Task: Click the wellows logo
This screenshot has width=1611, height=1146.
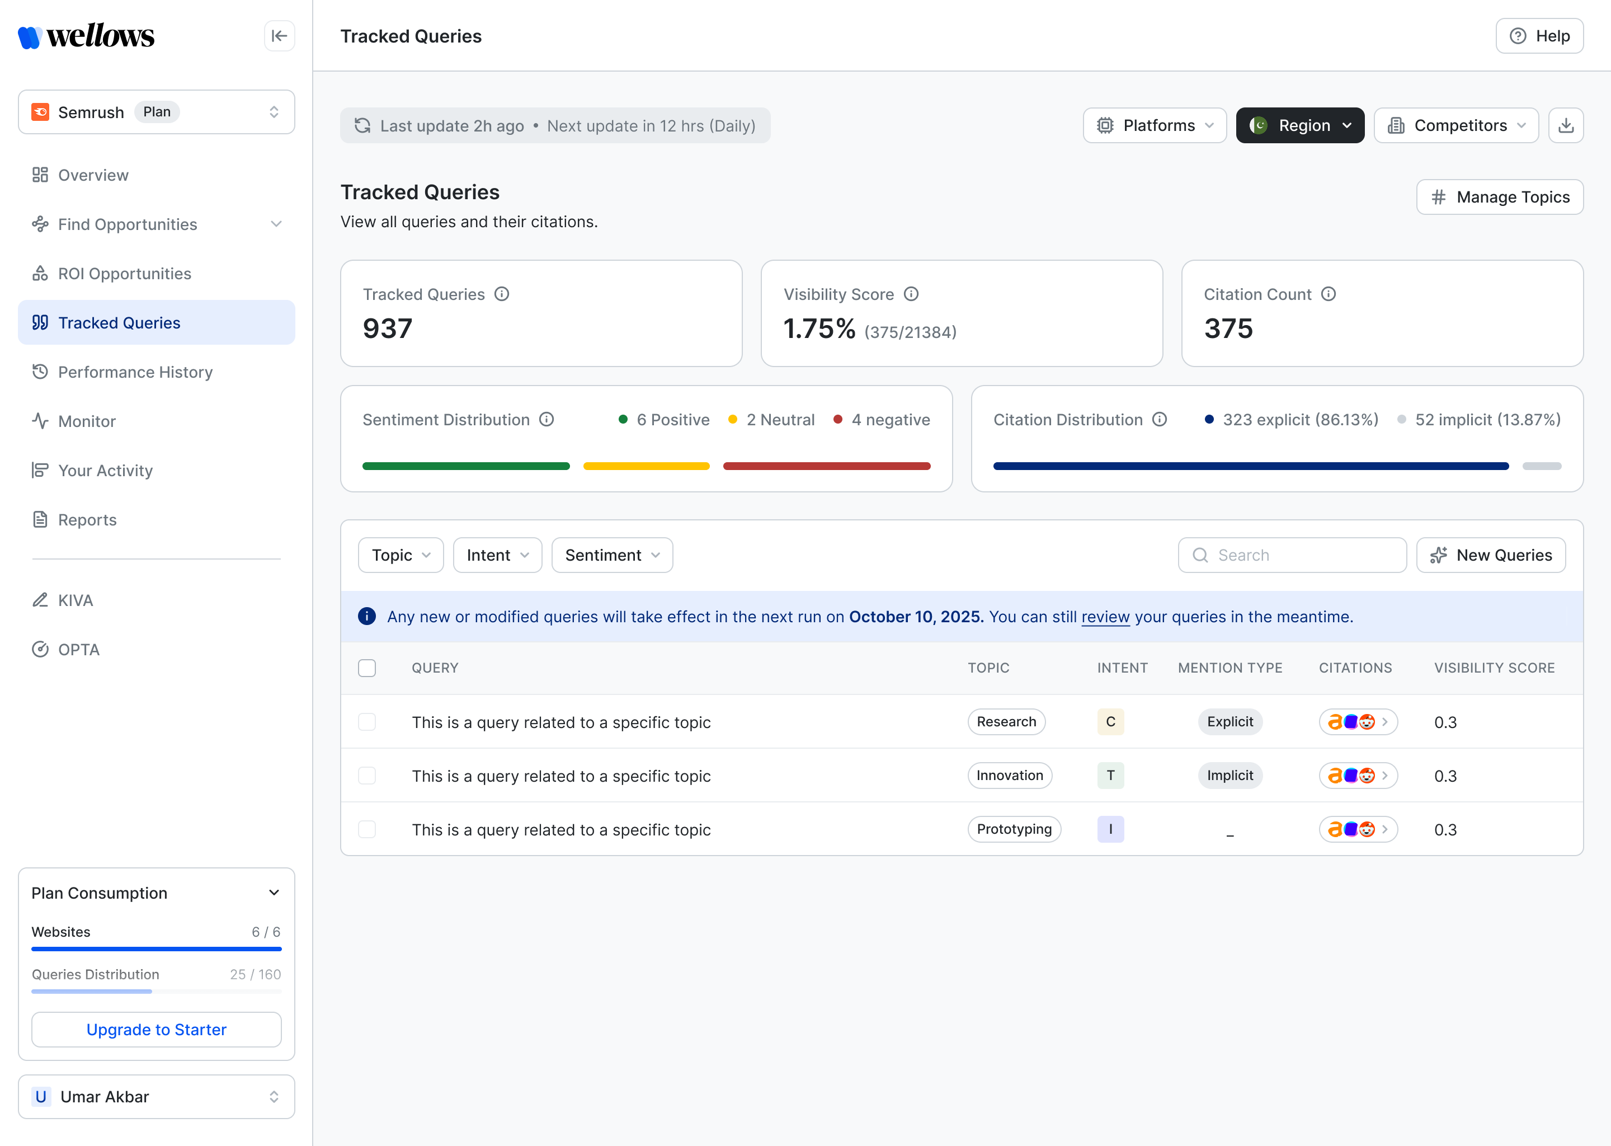Action: tap(86, 36)
